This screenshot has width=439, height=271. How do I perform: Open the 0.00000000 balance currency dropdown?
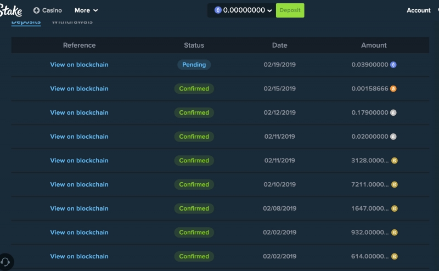pyautogui.click(x=243, y=10)
